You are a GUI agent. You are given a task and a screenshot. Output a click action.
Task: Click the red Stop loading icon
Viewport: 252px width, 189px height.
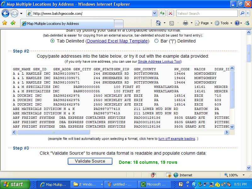point(170,14)
